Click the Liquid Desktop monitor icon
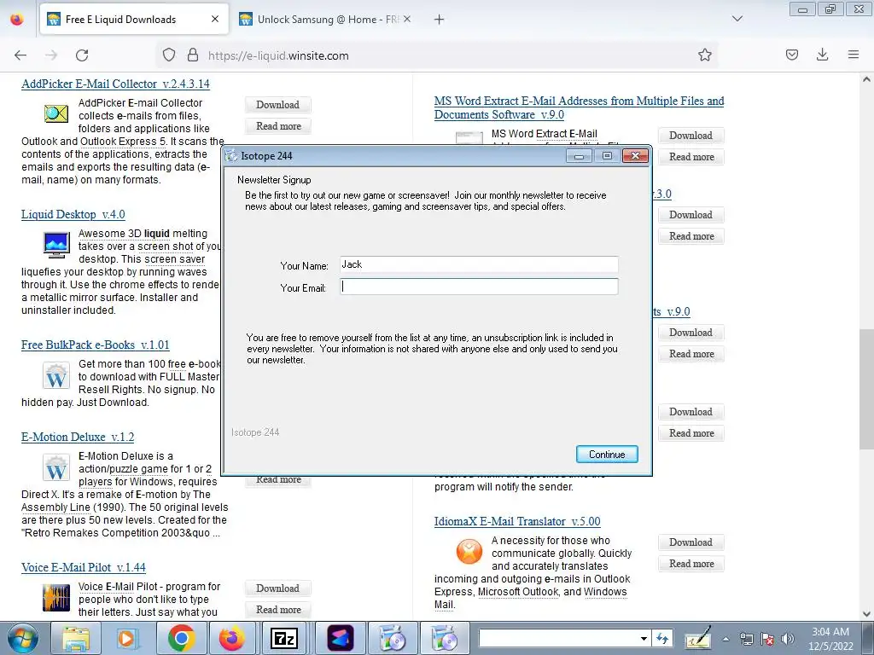 56,245
